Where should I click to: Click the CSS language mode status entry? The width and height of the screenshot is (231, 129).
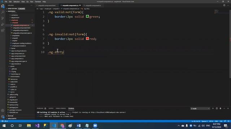click(221, 121)
